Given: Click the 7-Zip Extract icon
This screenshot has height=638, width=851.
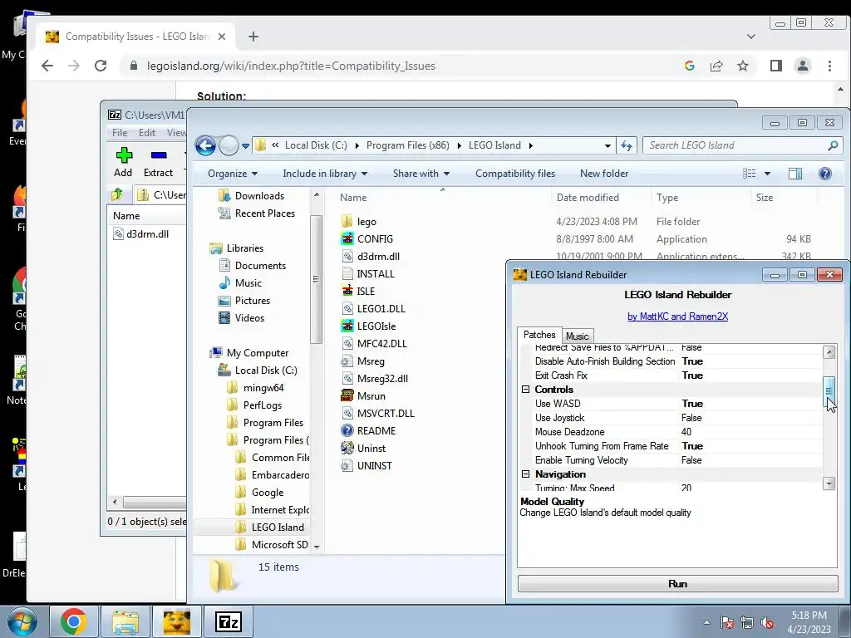Looking at the screenshot, I should [159, 155].
